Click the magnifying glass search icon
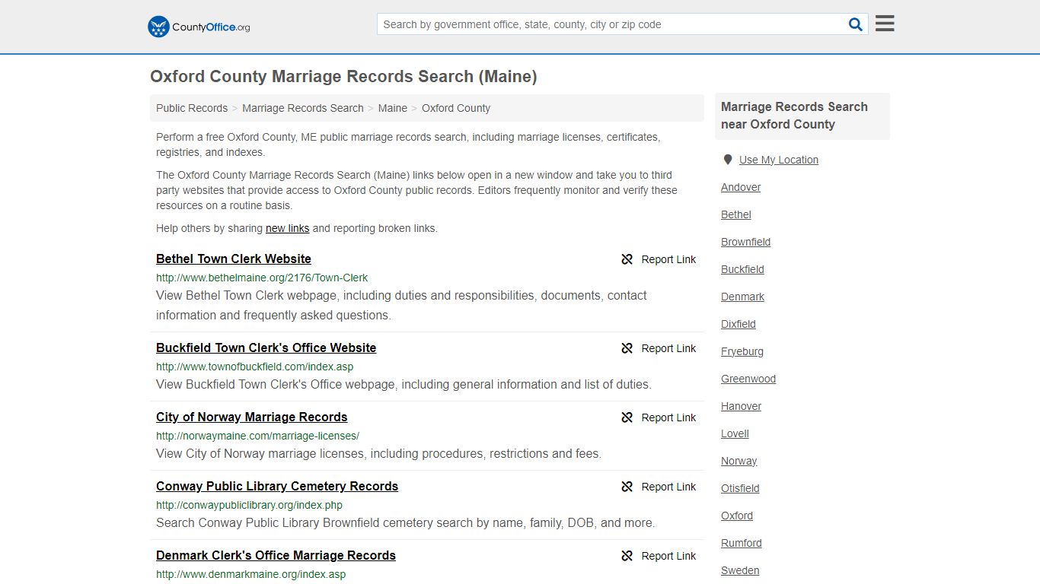This screenshot has height=584, width=1040. point(856,24)
